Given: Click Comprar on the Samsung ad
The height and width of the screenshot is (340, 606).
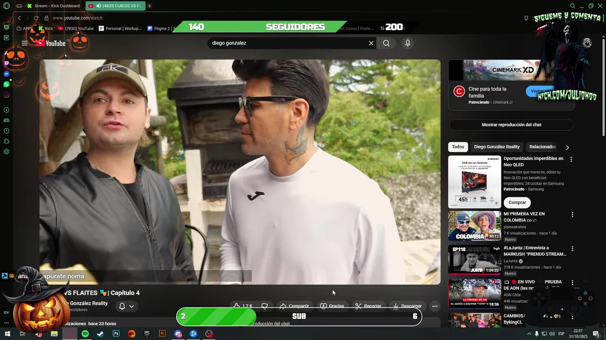Looking at the screenshot, I should [x=517, y=202].
